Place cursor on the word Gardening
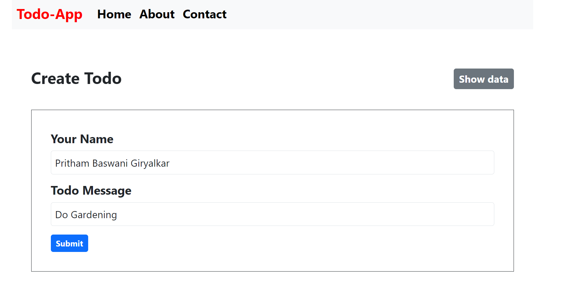This screenshot has height=287, width=567. click(x=94, y=215)
